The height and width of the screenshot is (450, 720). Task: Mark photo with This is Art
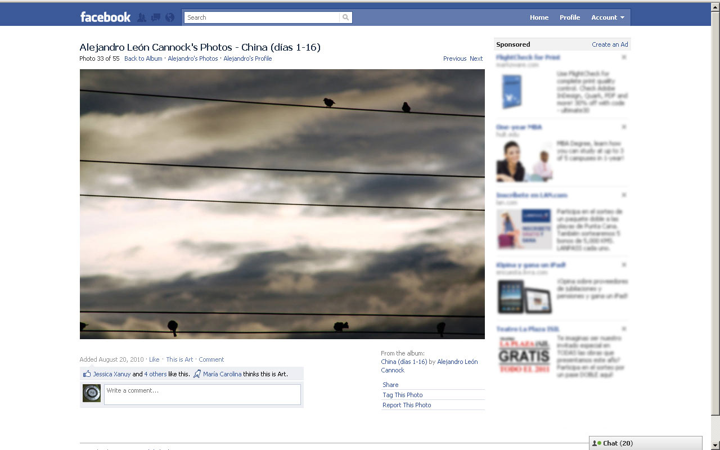179,359
